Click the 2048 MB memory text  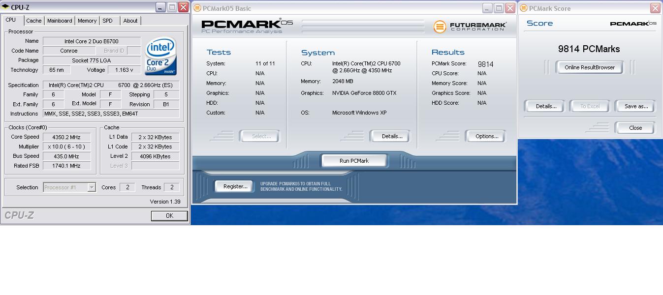pyautogui.click(x=343, y=81)
